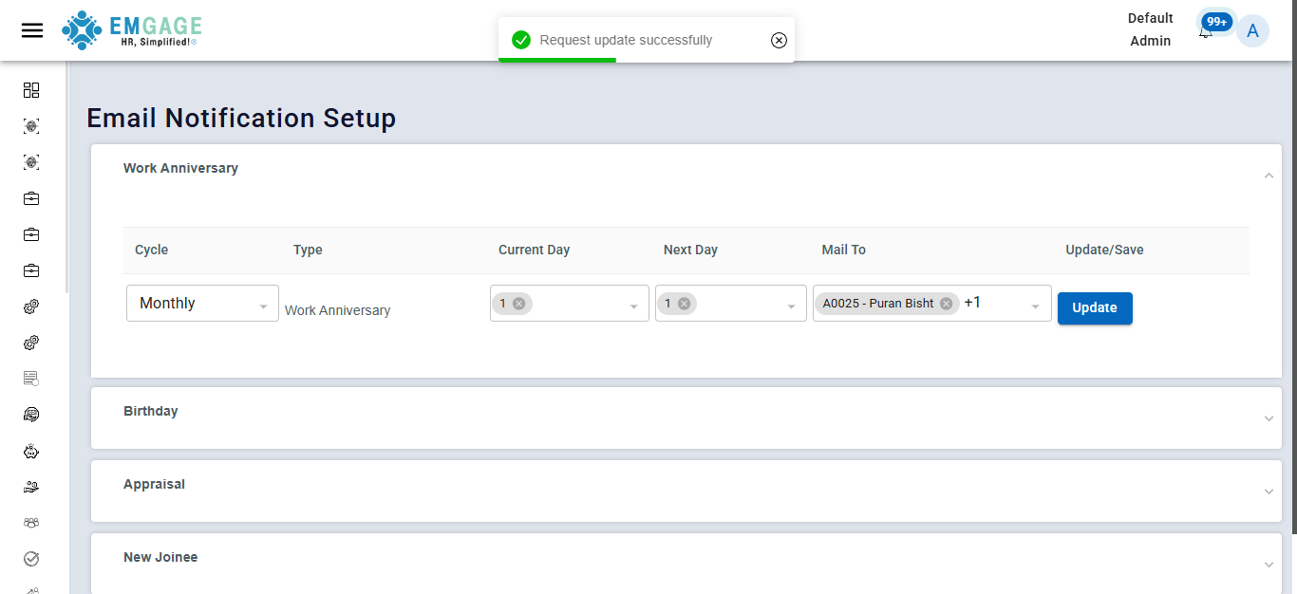Remove the A0025 - Puran Bisht chip
The image size is (1297, 594).
[x=946, y=304]
